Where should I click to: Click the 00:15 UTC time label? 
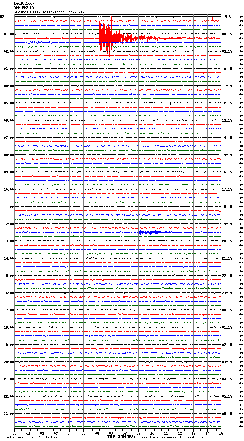tap(227, 310)
